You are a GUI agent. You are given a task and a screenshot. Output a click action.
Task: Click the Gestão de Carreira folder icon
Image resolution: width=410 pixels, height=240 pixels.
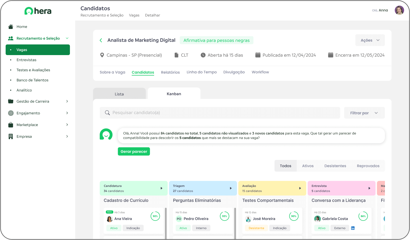(x=11, y=101)
